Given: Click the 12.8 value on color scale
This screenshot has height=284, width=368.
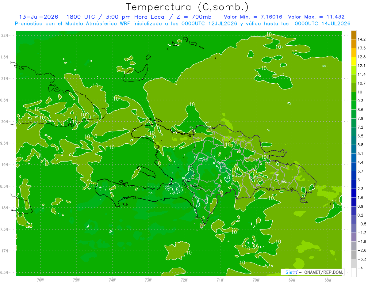Looking at the screenshot, I should (x=361, y=57).
